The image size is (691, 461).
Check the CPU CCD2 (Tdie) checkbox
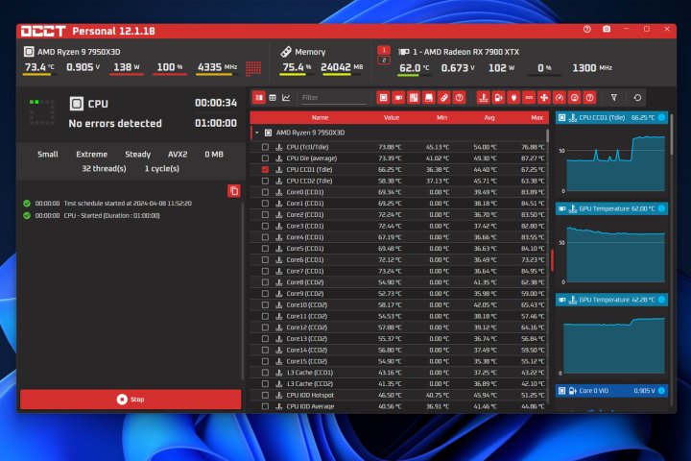[265, 181]
